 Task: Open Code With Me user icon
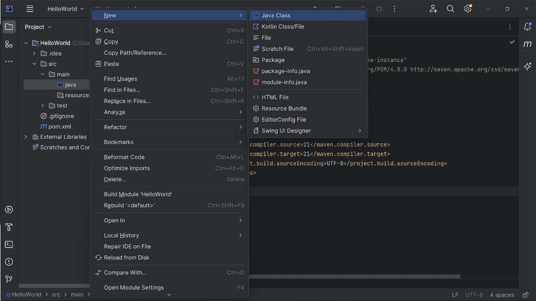click(433, 9)
